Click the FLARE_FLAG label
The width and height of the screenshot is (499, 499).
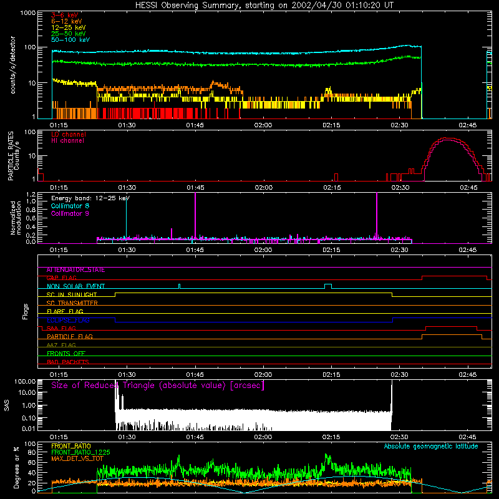click(65, 311)
